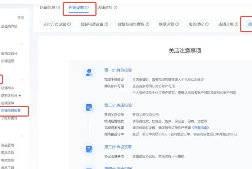Viewport: 252px width, 169px height.
Task: Open 商品诊断 in sidebar
Action: (8, 152)
